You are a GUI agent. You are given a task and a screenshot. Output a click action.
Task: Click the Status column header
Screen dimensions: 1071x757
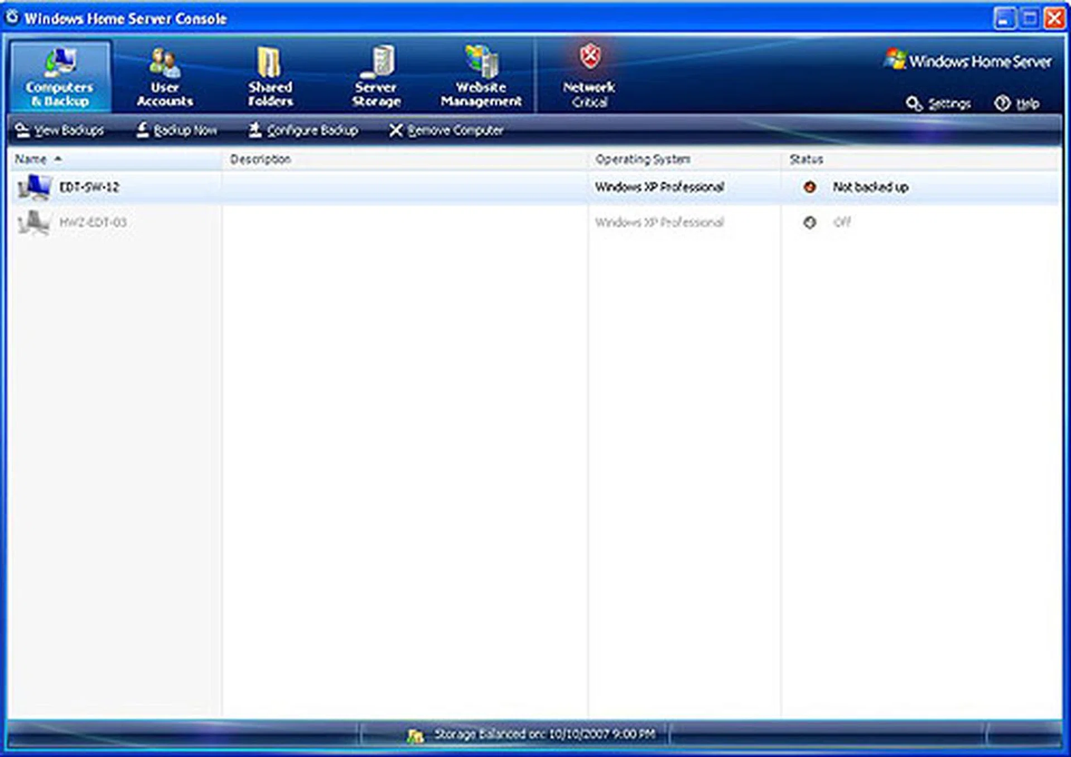pyautogui.click(x=805, y=159)
